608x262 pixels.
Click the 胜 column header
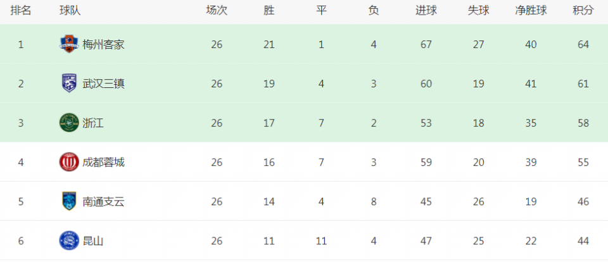click(x=269, y=11)
